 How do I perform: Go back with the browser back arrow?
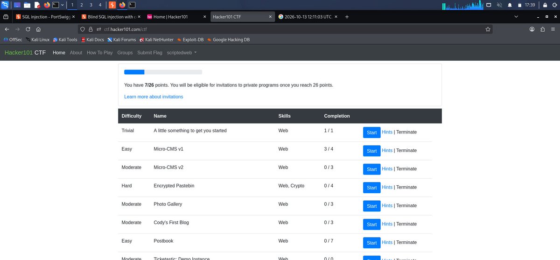coord(7,29)
